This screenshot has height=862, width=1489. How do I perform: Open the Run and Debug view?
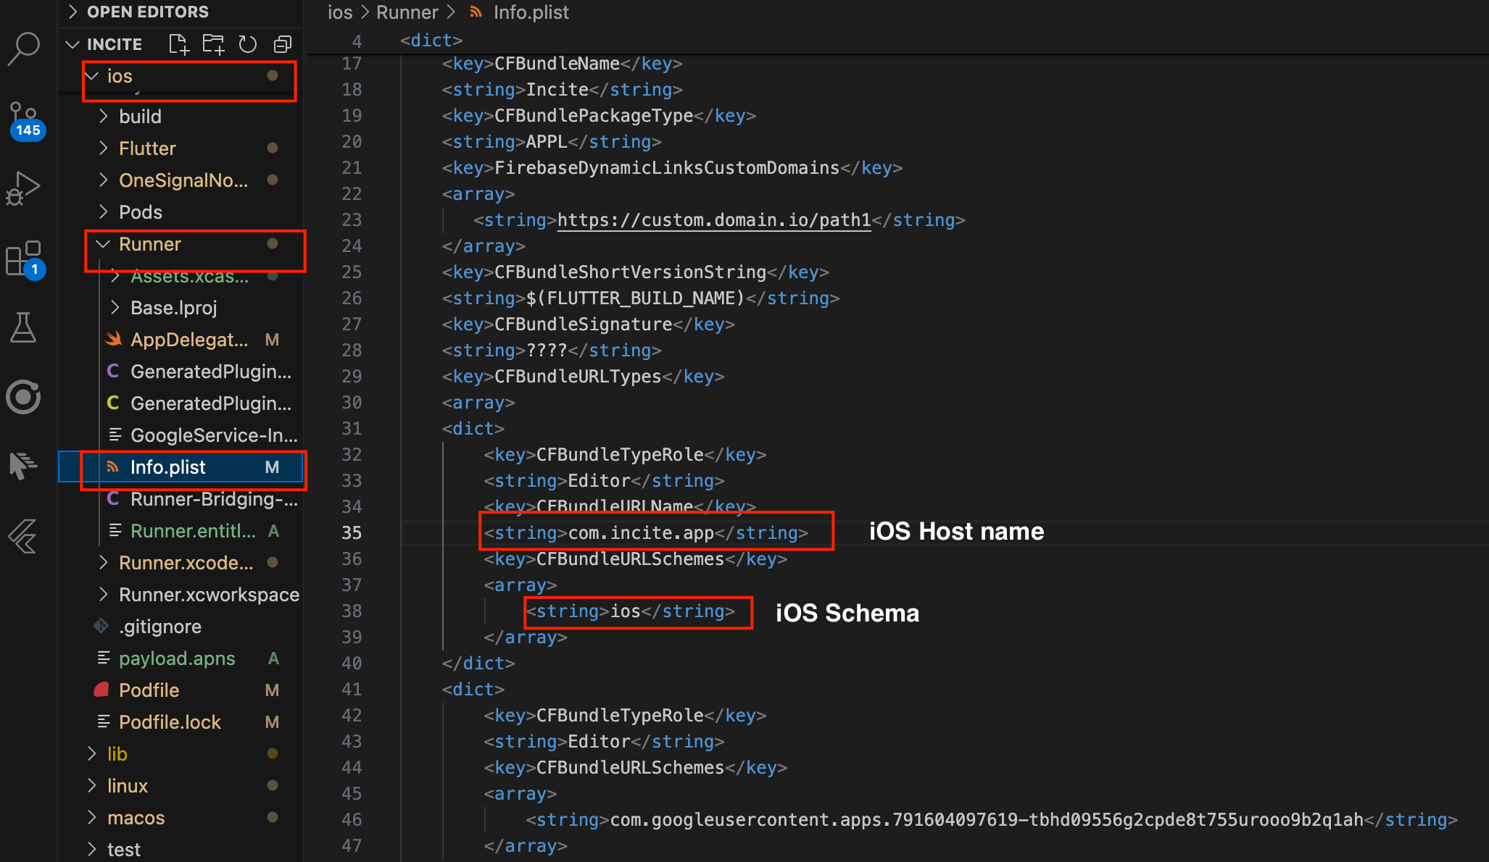click(x=24, y=188)
